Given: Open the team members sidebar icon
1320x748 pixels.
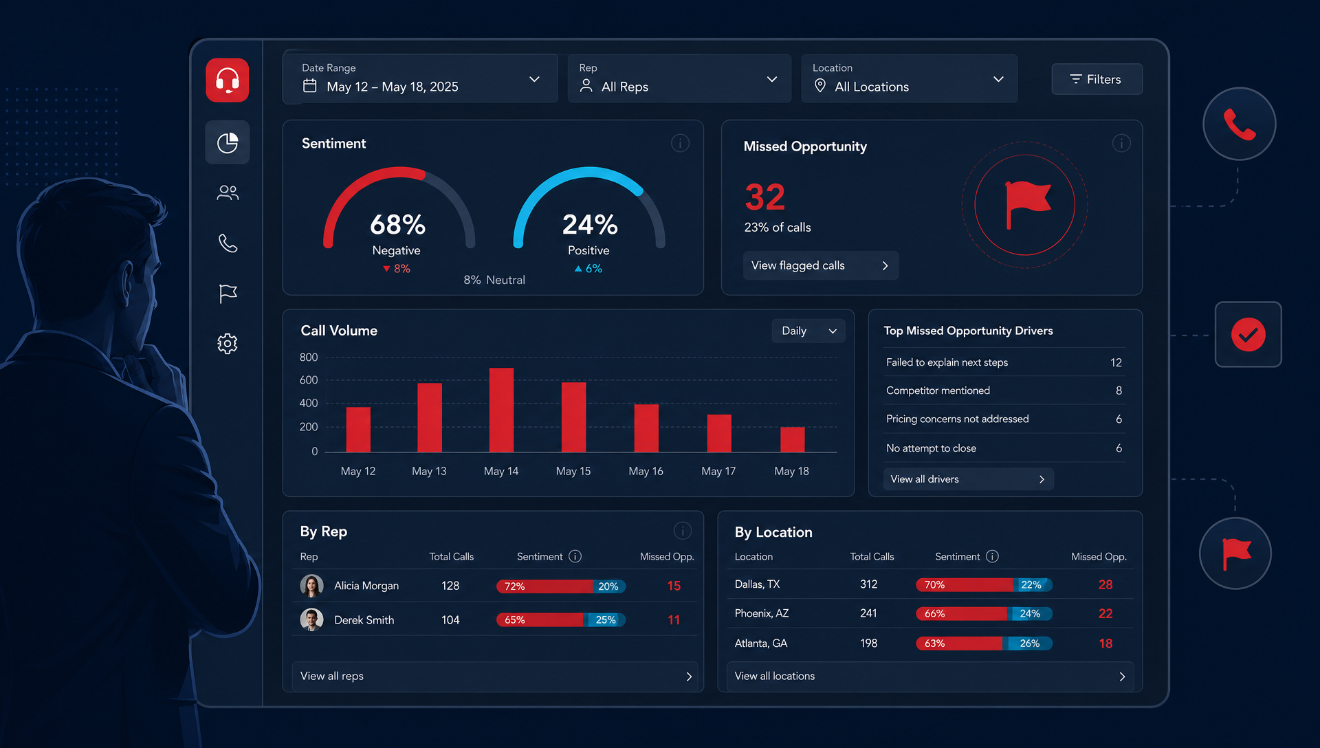Looking at the screenshot, I should 228,192.
